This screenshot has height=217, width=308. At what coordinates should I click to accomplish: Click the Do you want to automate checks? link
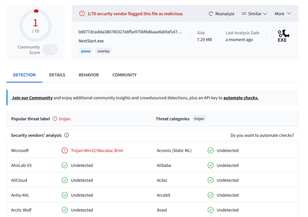(x=262, y=135)
